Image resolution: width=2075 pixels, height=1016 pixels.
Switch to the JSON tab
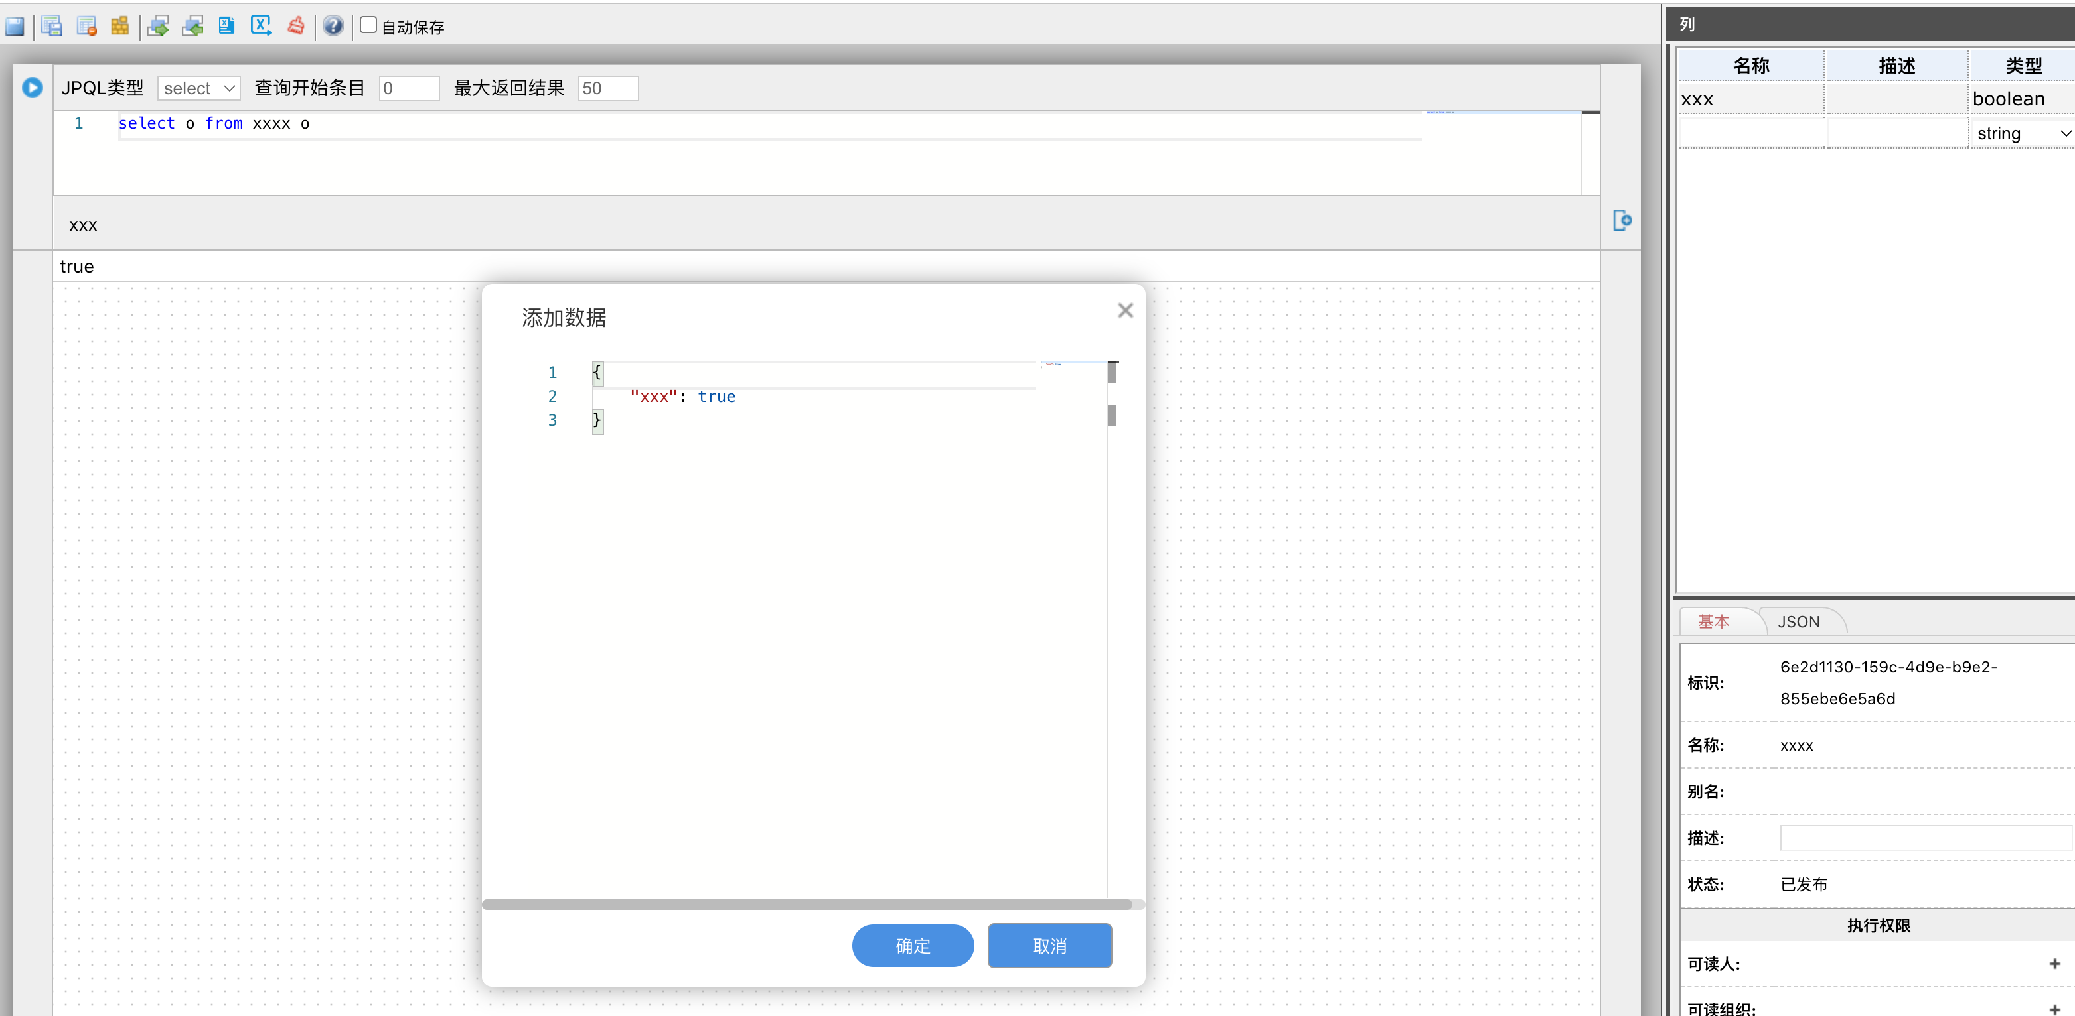(x=1798, y=621)
